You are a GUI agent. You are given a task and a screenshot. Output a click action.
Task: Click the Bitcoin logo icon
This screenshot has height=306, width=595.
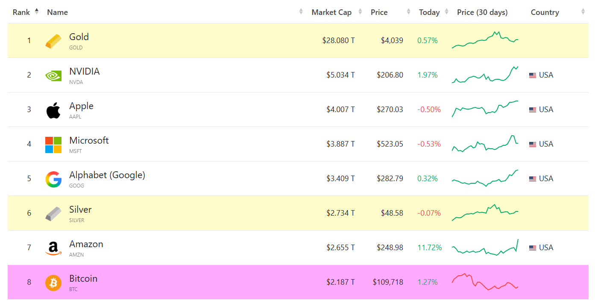pyautogui.click(x=53, y=283)
